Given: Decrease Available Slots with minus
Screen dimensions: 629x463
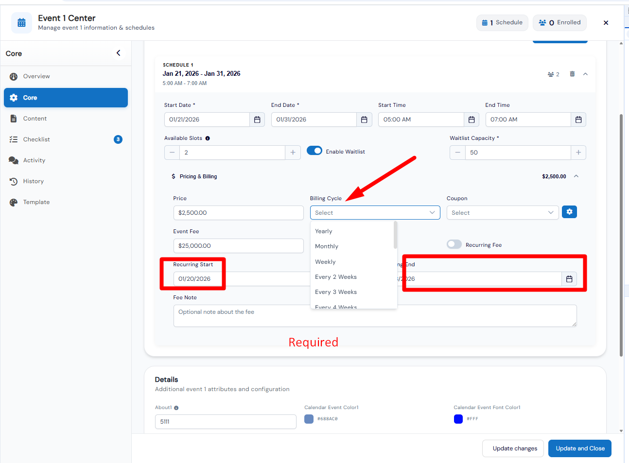Looking at the screenshot, I should pyautogui.click(x=172, y=153).
